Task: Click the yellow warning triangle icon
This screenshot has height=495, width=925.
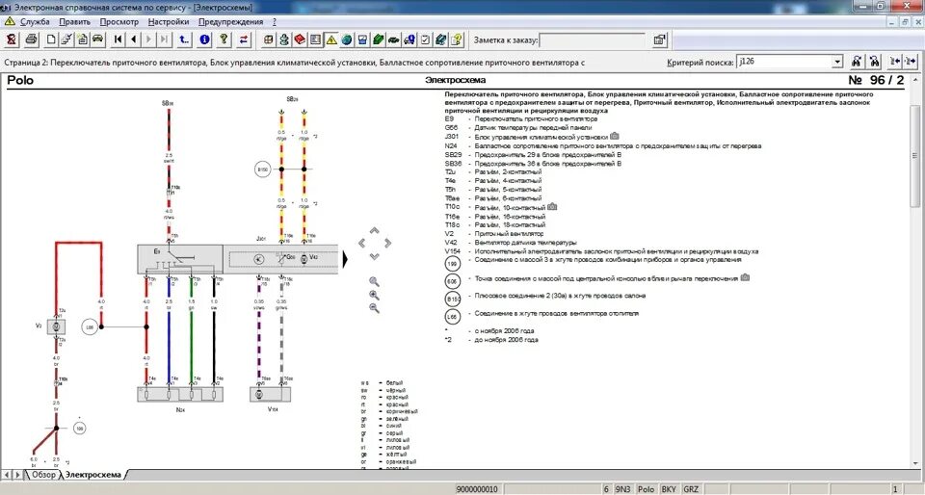Action: coord(330,39)
